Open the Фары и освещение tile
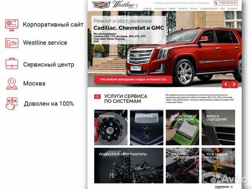Screen dimensions: 252x189 pos(218,128)
